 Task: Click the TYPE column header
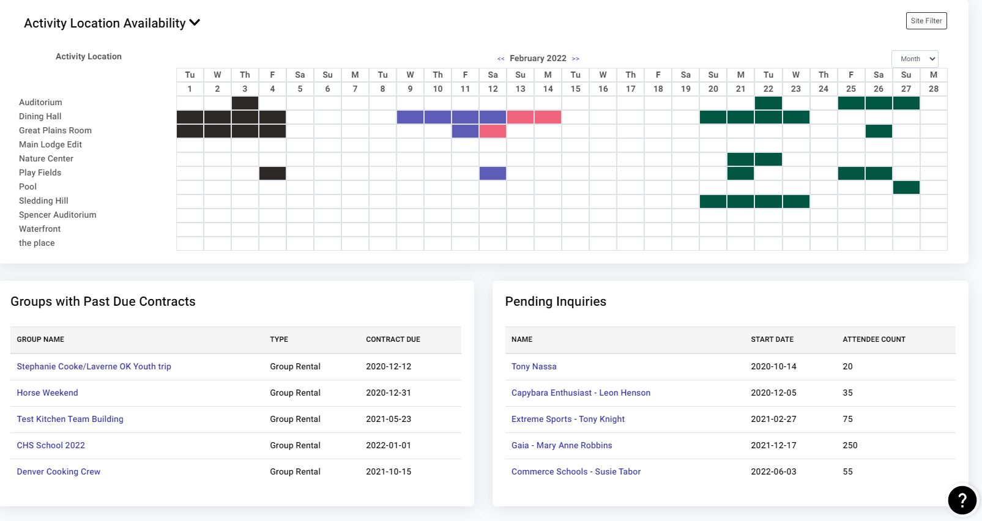tap(279, 339)
